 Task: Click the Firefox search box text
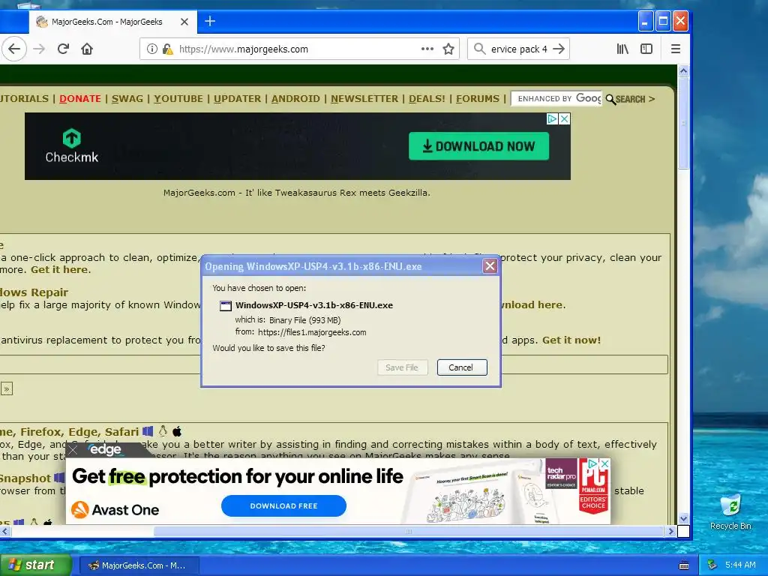tap(519, 49)
